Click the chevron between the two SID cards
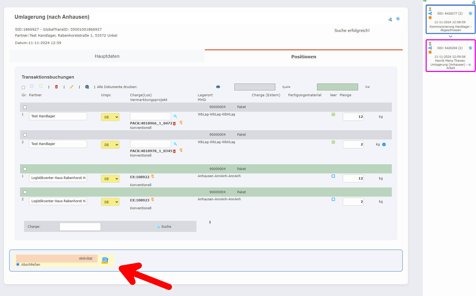Image resolution: width=476 pixels, height=296 pixels. pyautogui.click(x=450, y=37)
